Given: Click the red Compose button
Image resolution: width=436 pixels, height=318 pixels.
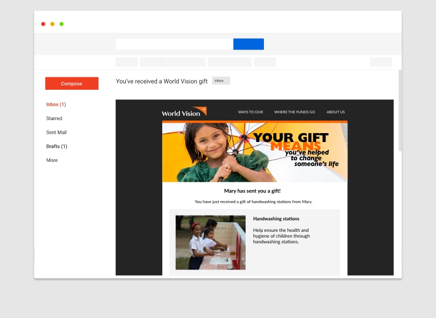Looking at the screenshot, I should pos(72,84).
